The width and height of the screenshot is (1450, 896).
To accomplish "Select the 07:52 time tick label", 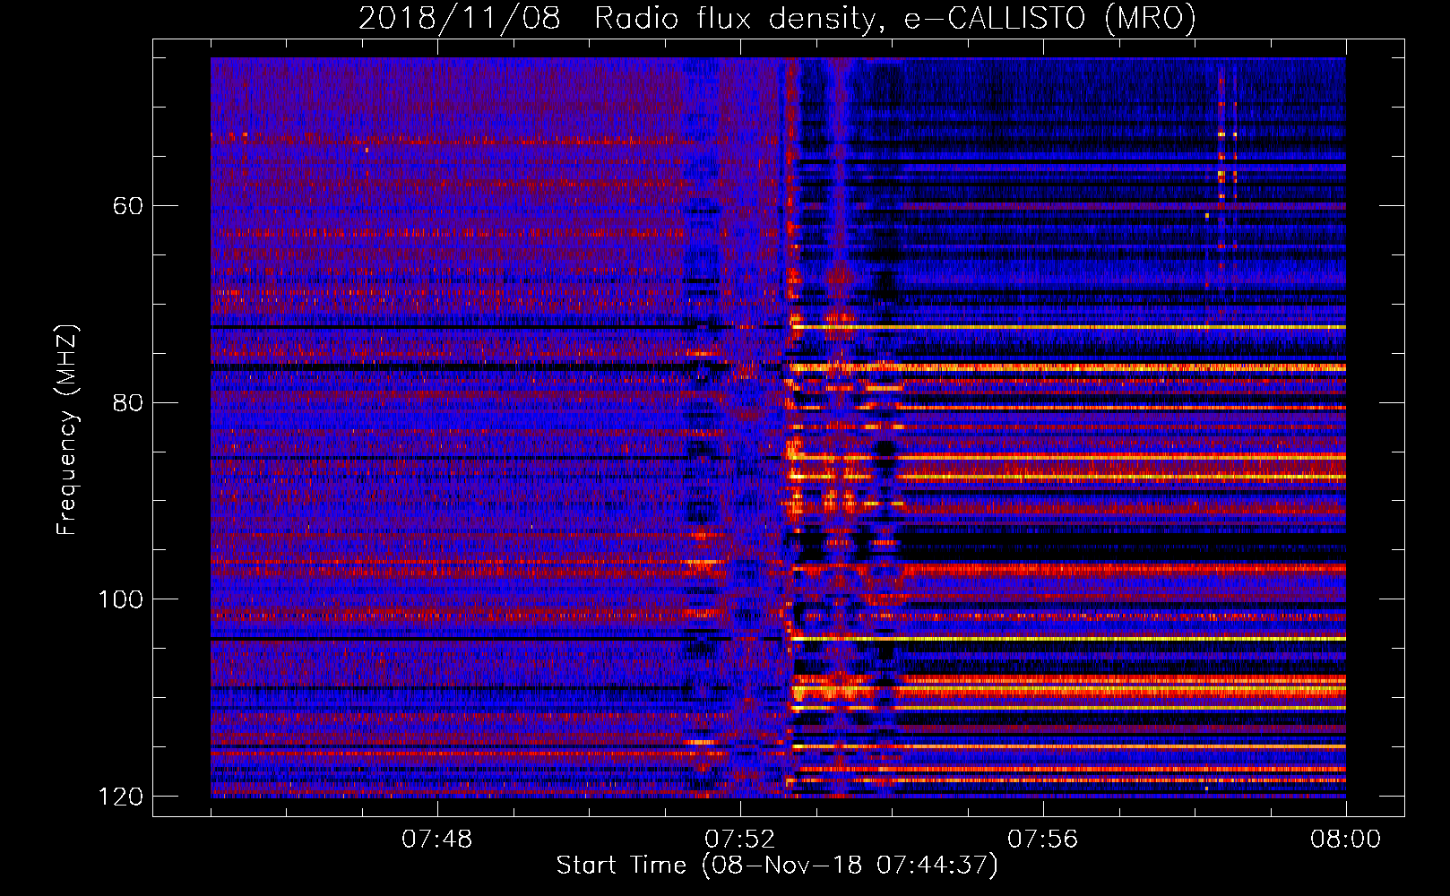I will pos(740,840).
